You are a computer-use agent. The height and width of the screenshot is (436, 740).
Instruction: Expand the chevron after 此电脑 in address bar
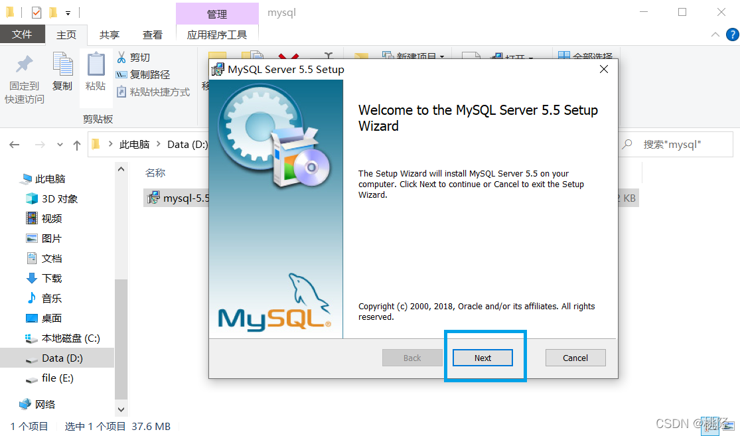pyautogui.click(x=158, y=144)
